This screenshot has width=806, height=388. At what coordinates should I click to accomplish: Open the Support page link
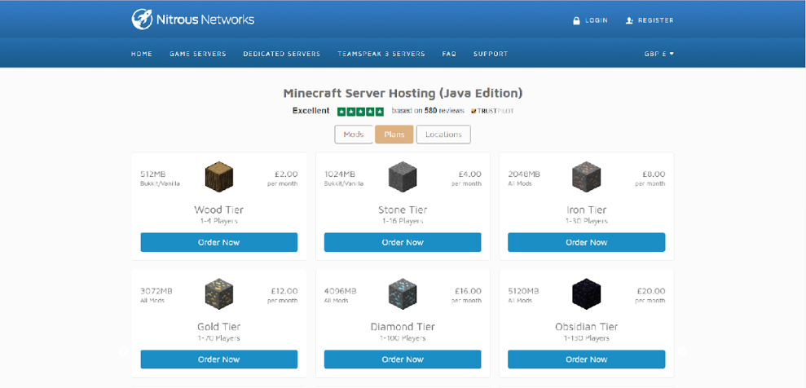tap(491, 54)
